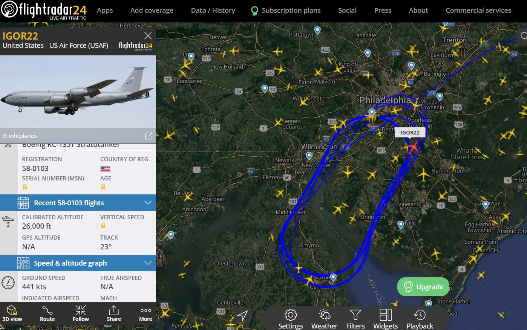Center map on my location arrow
This screenshot has width=527, height=330.
tap(242, 316)
